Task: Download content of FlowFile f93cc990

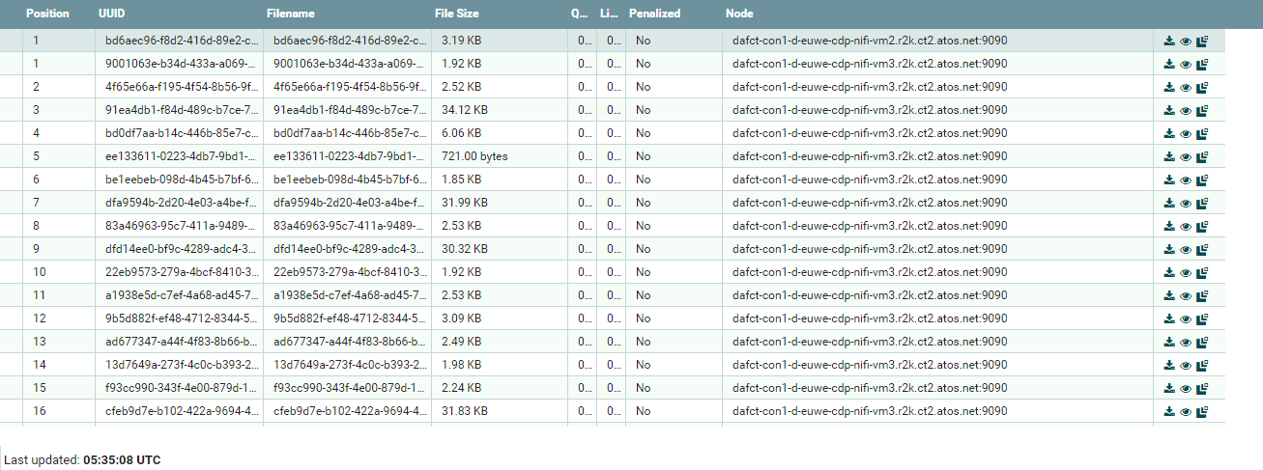Action: click(x=1169, y=389)
